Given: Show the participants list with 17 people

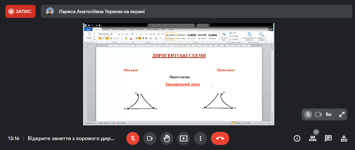Looking at the screenshot, I should point(313,138).
